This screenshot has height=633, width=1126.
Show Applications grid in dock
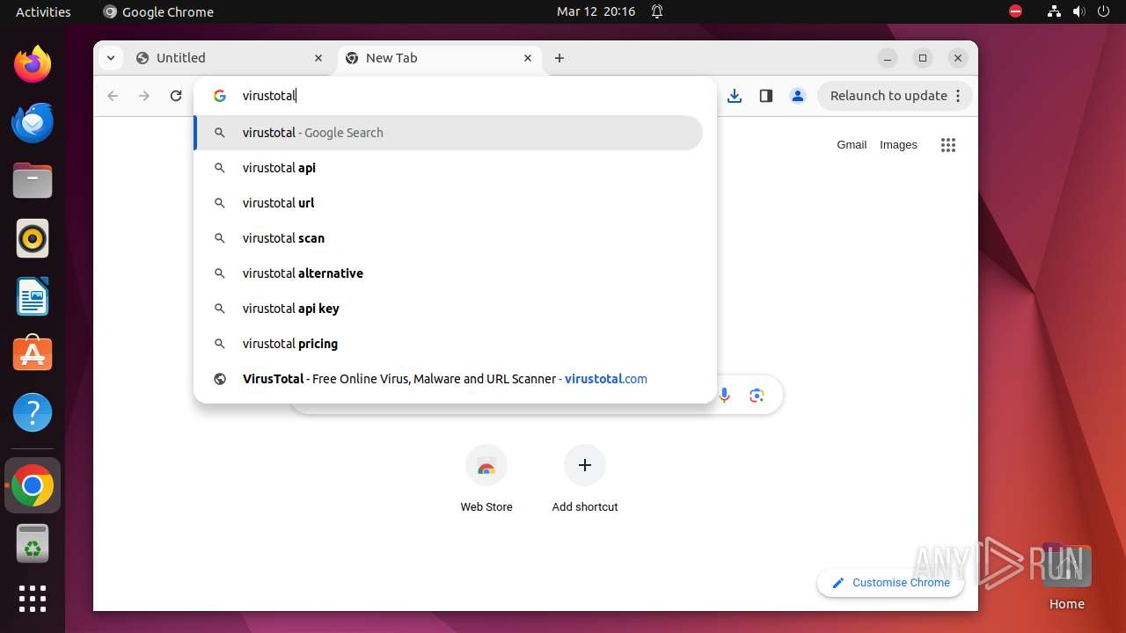click(x=33, y=599)
